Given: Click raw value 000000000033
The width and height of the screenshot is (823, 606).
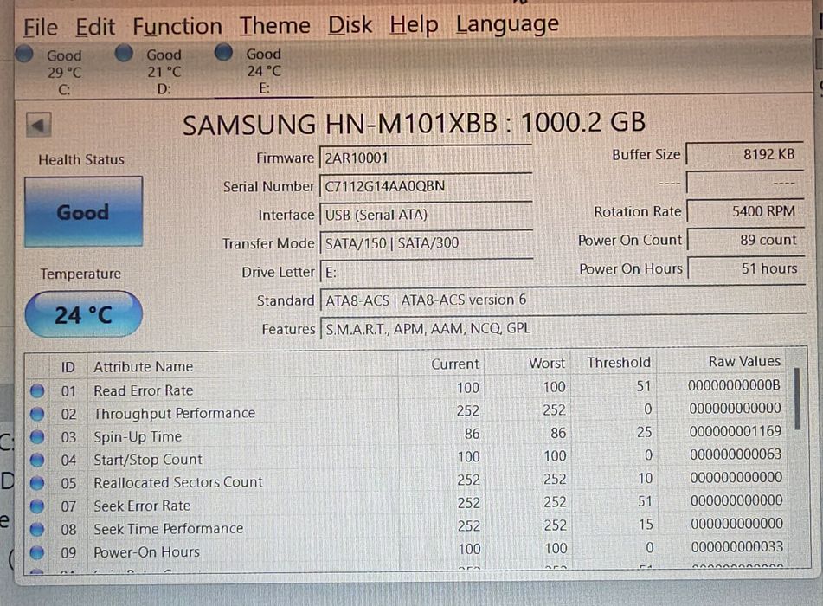Looking at the screenshot, I should tap(737, 546).
